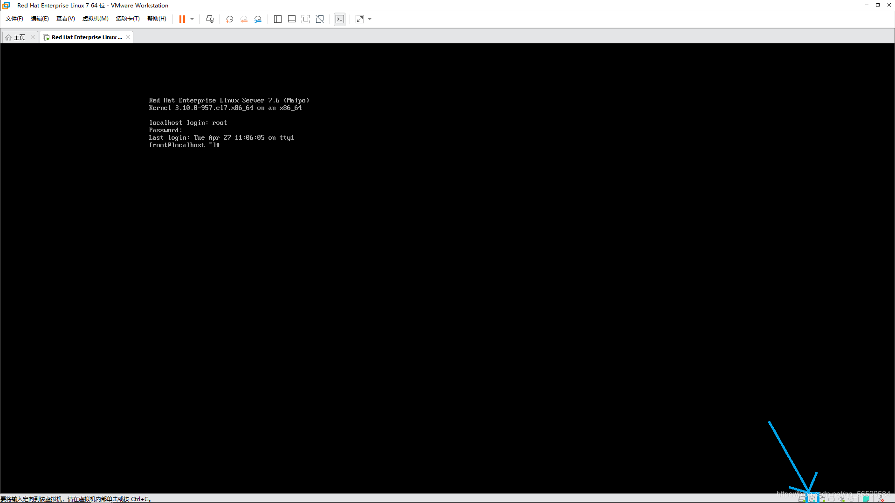Send Ctrl+Alt+Del to the virtual machine
The width and height of the screenshot is (895, 503).
(210, 19)
